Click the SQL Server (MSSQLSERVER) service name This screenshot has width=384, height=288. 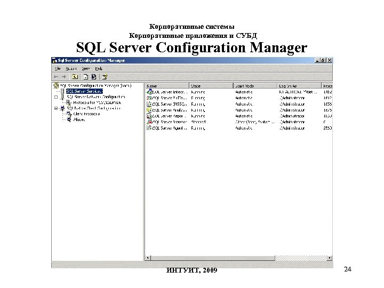(x=170, y=104)
